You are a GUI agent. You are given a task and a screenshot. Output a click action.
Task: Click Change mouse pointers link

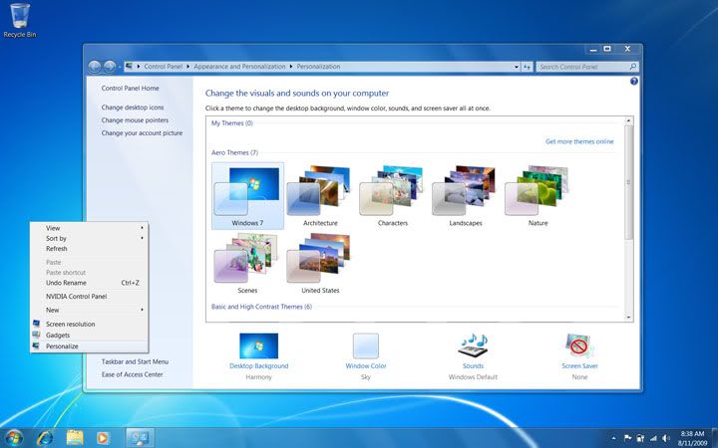pos(135,119)
